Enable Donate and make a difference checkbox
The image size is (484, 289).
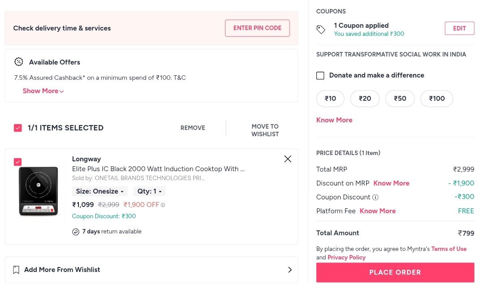[x=320, y=75]
